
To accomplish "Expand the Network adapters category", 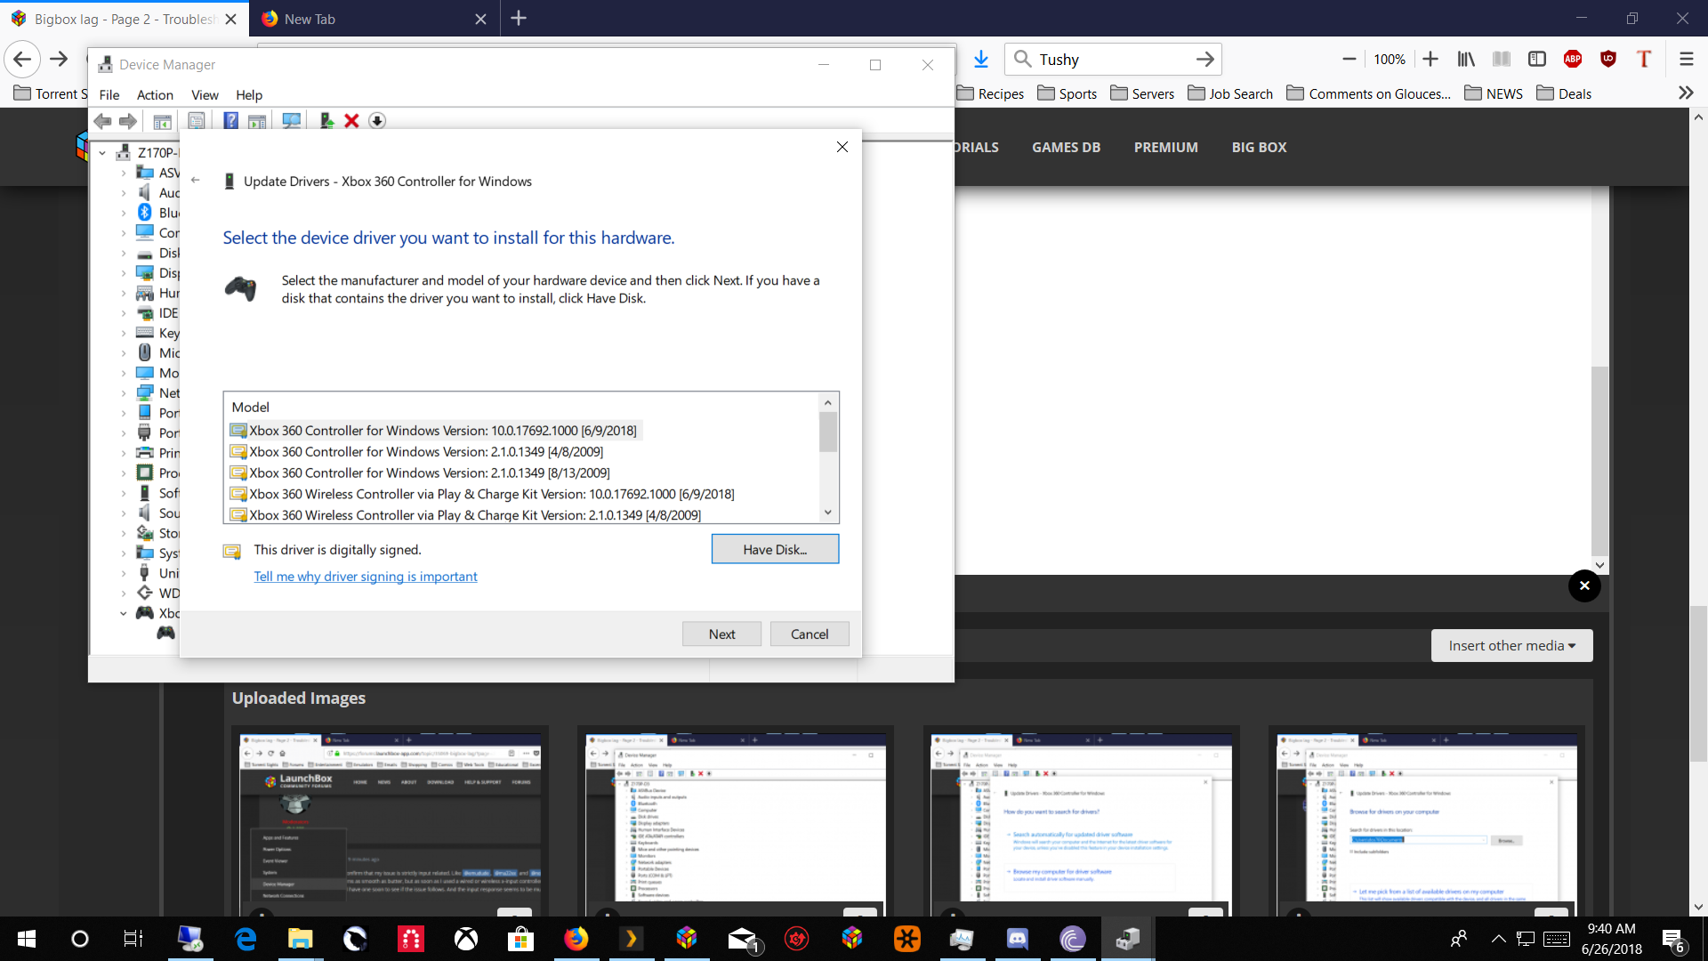I will click(124, 393).
